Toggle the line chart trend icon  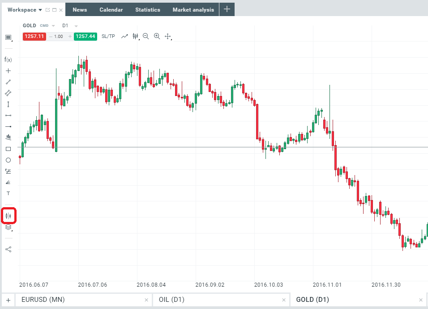[x=125, y=36]
